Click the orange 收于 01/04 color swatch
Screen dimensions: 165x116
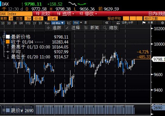click(x=8, y=42)
